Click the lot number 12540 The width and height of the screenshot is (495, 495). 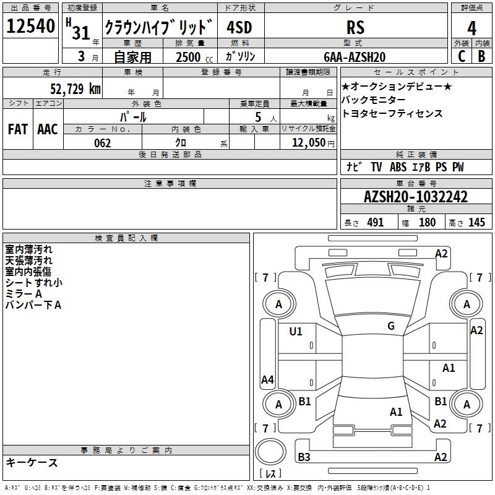[30, 26]
